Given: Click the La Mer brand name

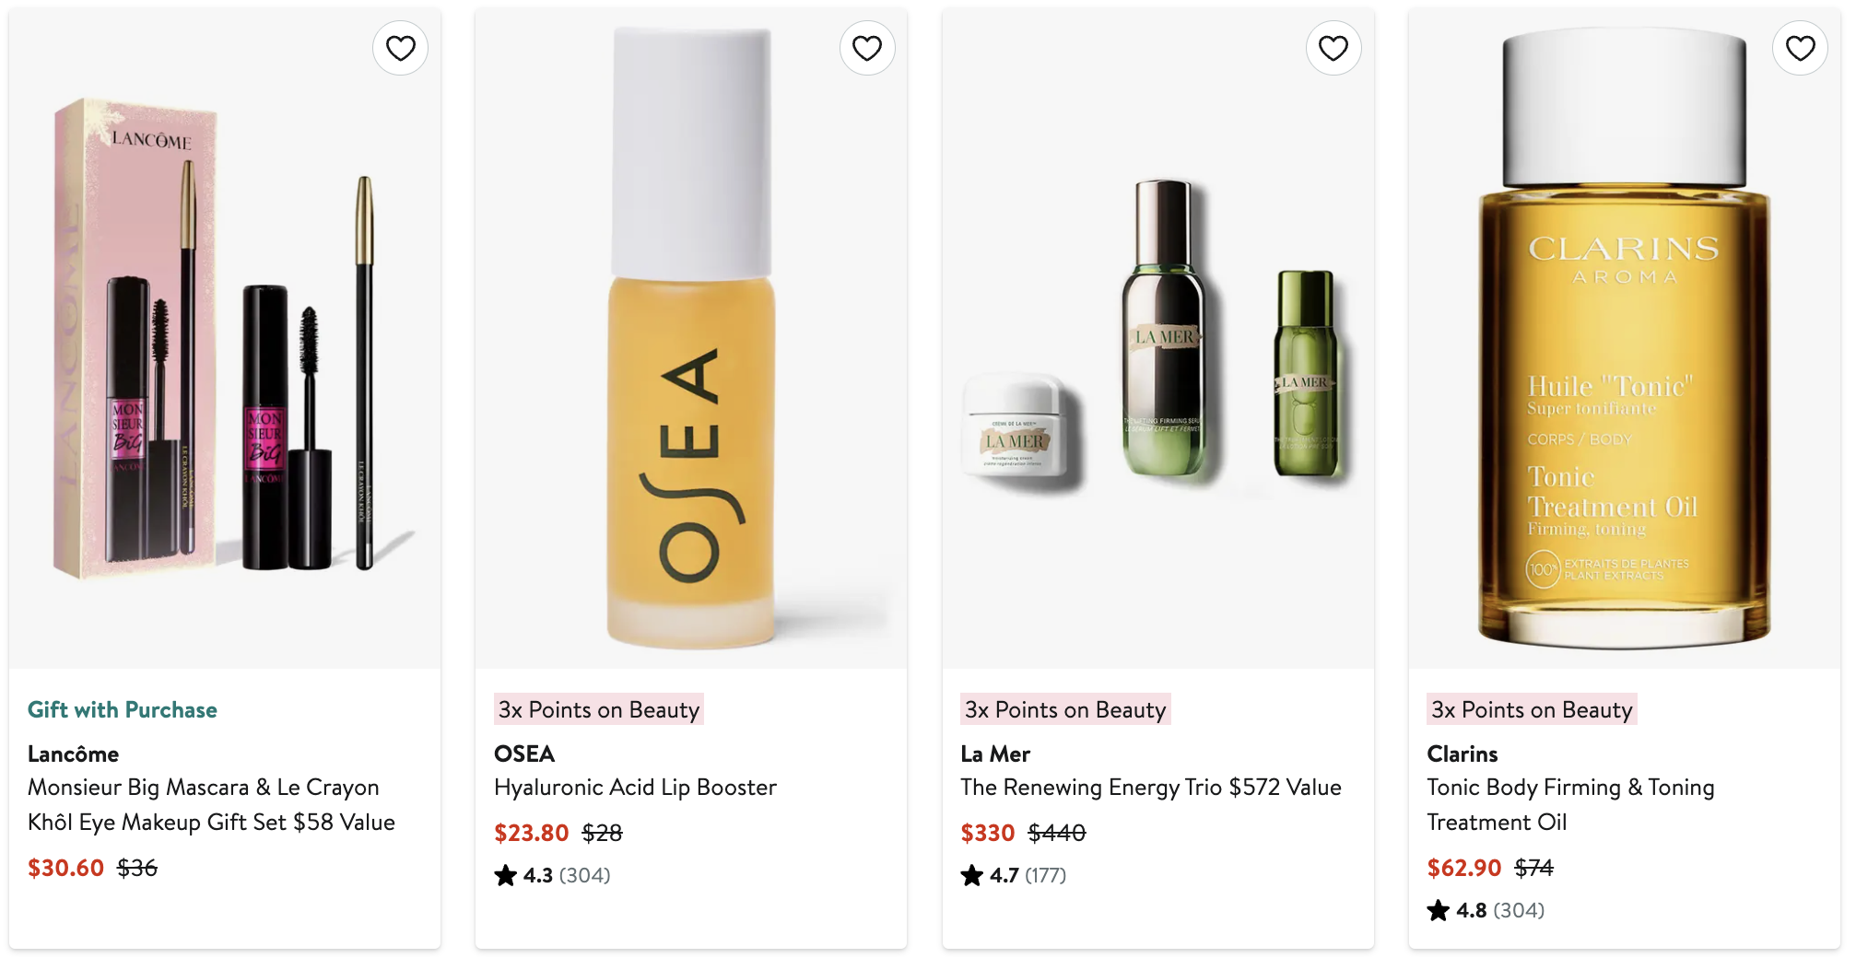Looking at the screenshot, I should [994, 754].
